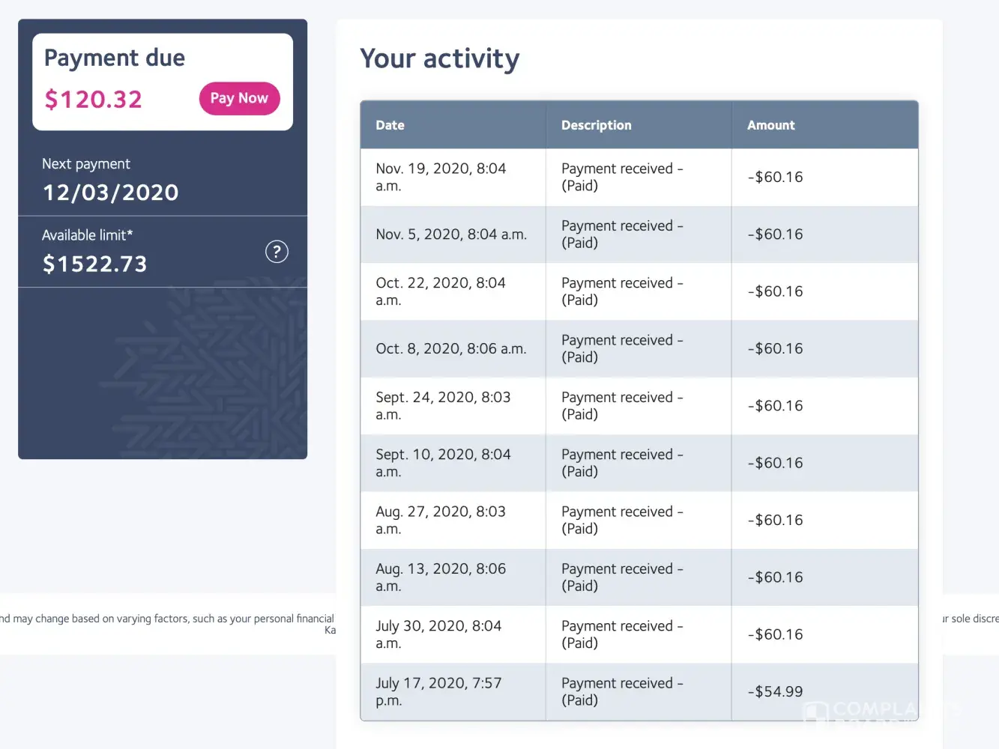Select the Nov. 5, 2020 payment date
Screen dimensions: 999x749
[x=450, y=234]
